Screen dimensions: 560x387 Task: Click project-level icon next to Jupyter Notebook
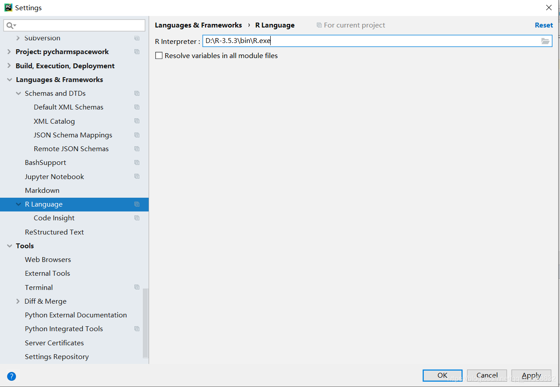point(137,176)
